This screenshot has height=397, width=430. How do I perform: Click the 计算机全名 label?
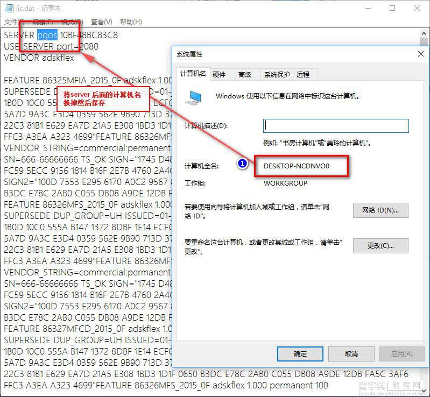click(x=202, y=166)
